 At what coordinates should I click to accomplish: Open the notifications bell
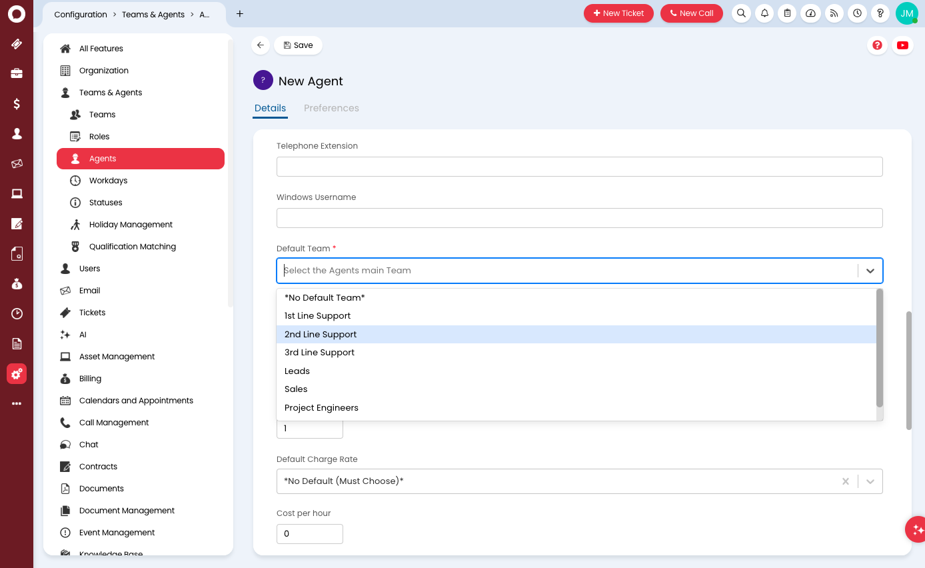(x=764, y=13)
